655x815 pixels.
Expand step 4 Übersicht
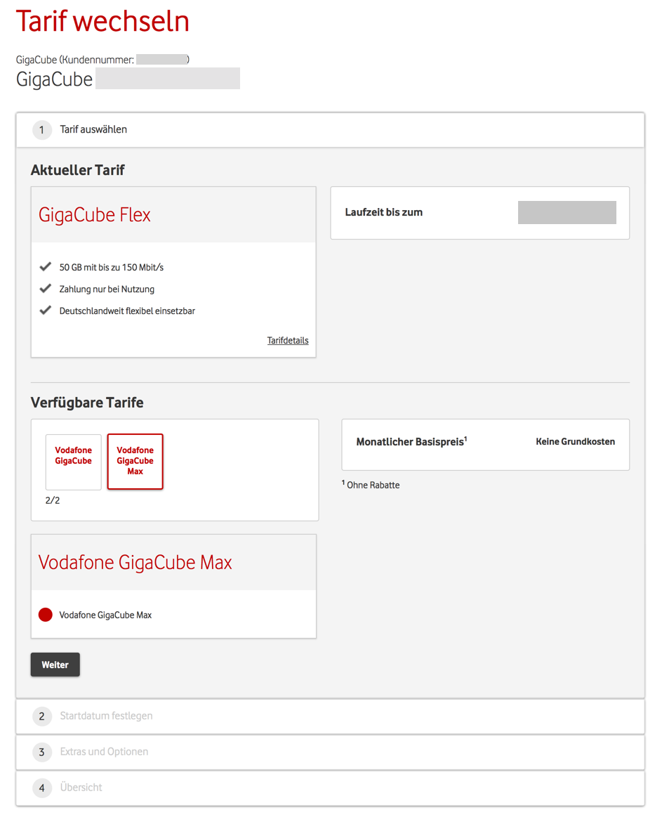[331, 788]
